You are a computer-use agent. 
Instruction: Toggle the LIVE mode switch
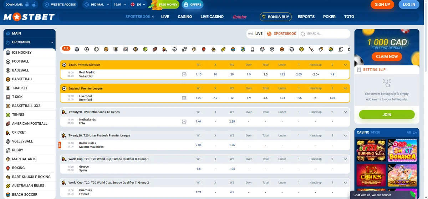click(x=255, y=34)
